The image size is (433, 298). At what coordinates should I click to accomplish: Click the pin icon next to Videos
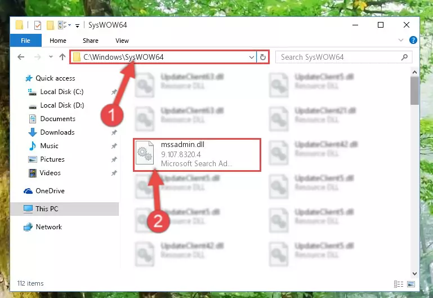pyautogui.click(x=114, y=173)
